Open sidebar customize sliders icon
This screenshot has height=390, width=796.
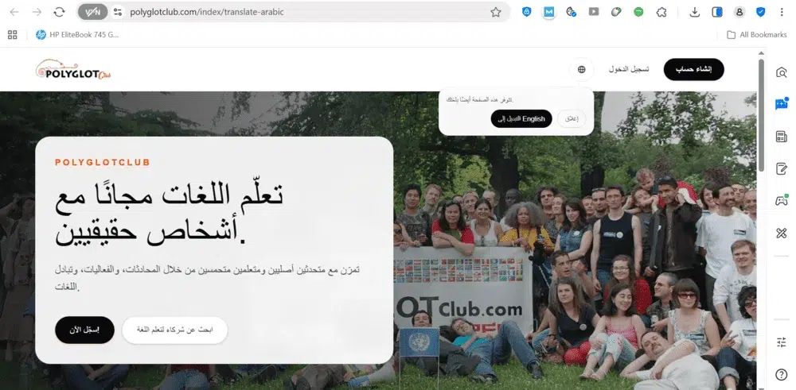782,342
